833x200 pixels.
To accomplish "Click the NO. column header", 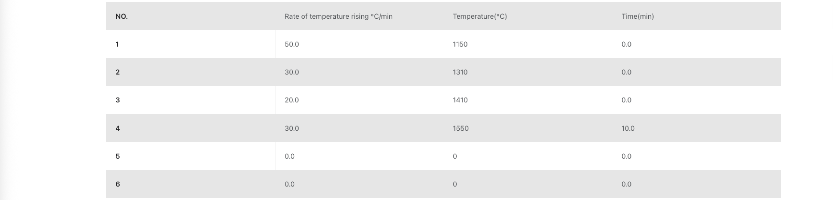I will (122, 16).
